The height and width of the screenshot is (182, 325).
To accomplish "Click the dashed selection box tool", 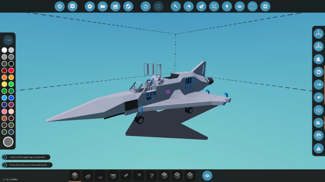I will pos(252,6).
